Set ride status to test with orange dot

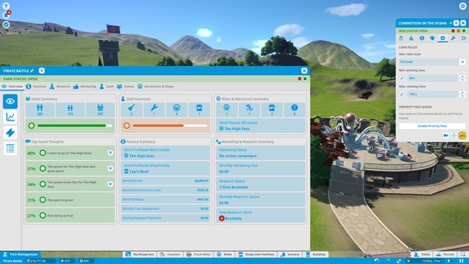pos(458,31)
